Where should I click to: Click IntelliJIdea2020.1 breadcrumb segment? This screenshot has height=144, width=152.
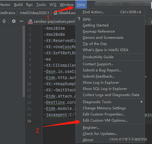coord(34,13)
